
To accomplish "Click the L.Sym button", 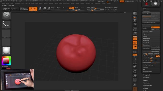I will coord(135,52).
